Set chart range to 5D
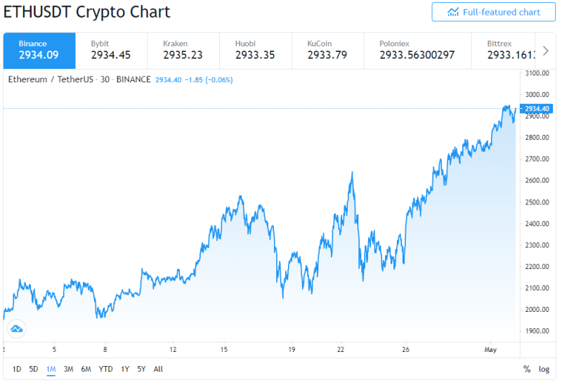562x392 pixels. tap(33, 369)
